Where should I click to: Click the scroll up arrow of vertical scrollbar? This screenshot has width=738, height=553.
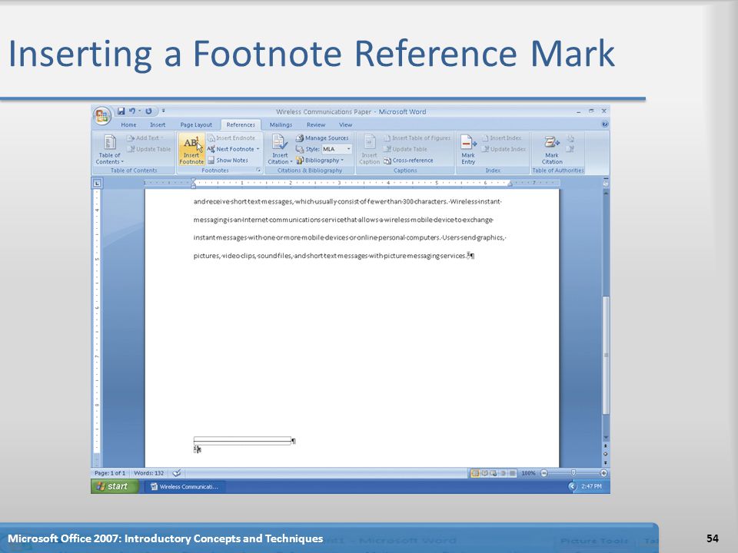tap(607, 193)
